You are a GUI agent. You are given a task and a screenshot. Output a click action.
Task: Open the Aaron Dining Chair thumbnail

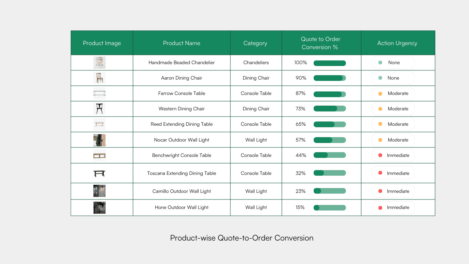pyautogui.click(x=99, y=78)
